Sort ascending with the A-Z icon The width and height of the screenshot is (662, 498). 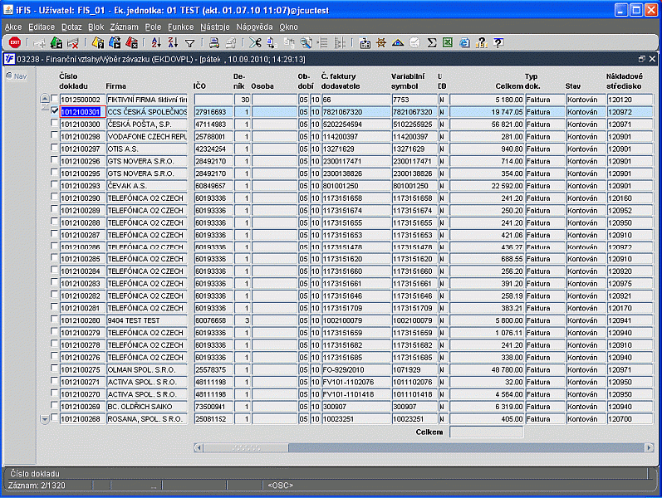[156, 42]
